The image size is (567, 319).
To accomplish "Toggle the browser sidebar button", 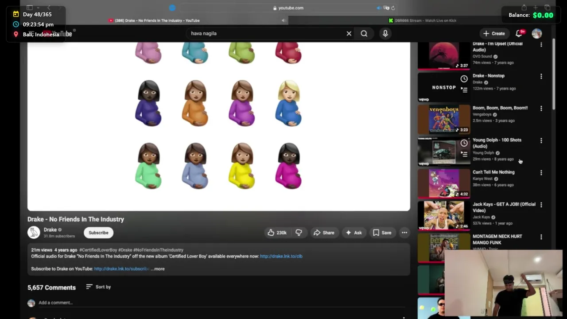I will click(x=30, y=8).
